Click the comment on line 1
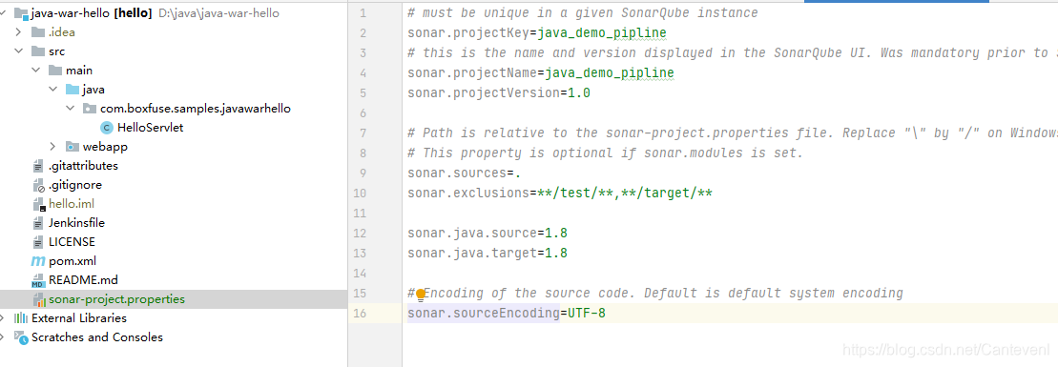1058x367 pixels. (x=583, y=12)
